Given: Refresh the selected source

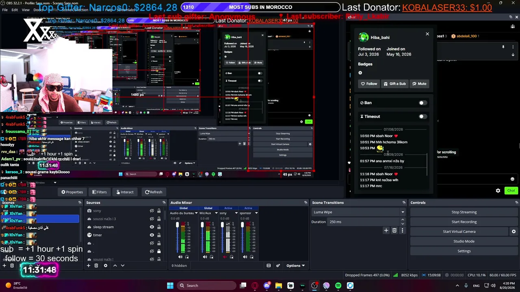Looking at the screenshot, I should point(154,192).
